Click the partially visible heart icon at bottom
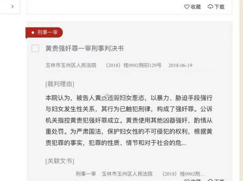This screenshot has height=181, width=243. coord(187,180)
